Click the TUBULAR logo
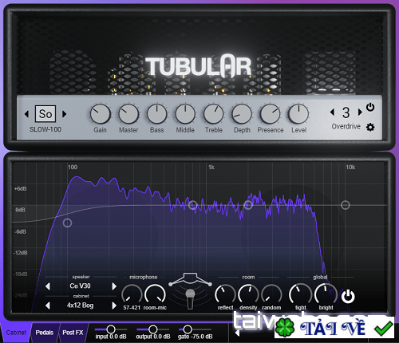The image size is (399, 343). tap(199, 66)
